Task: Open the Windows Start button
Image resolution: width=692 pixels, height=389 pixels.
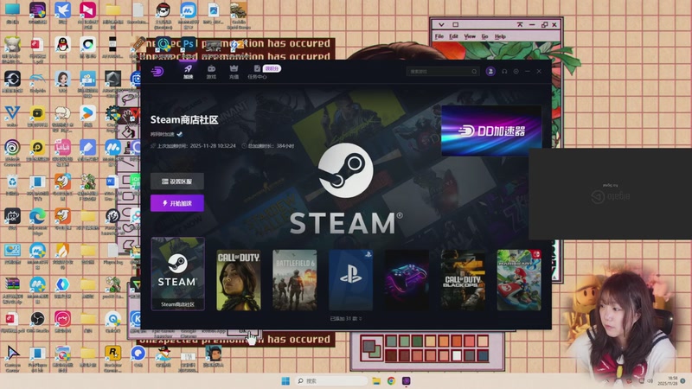Action: coord(285,380)
